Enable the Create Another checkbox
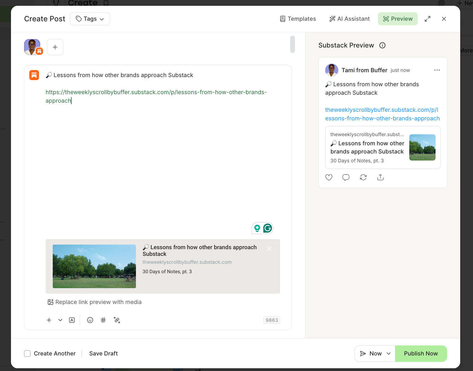 27,354
